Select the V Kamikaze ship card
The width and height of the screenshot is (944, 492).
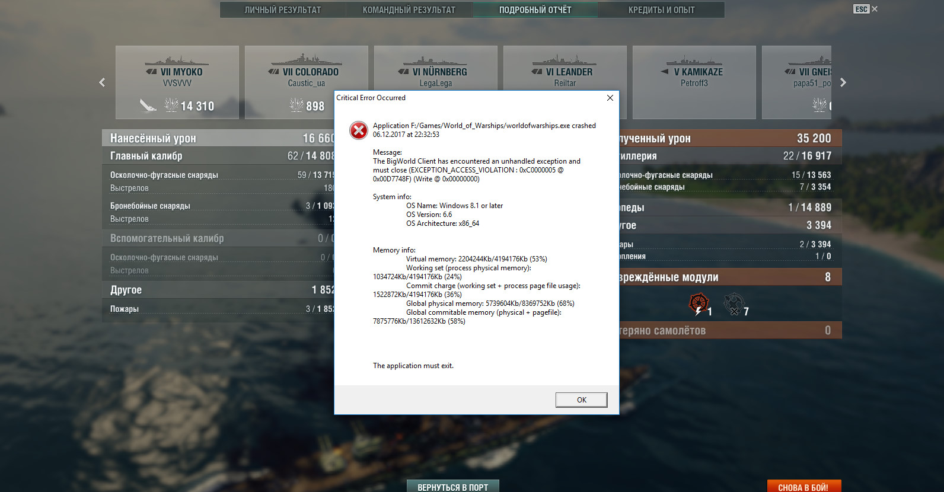click(694, 82)
